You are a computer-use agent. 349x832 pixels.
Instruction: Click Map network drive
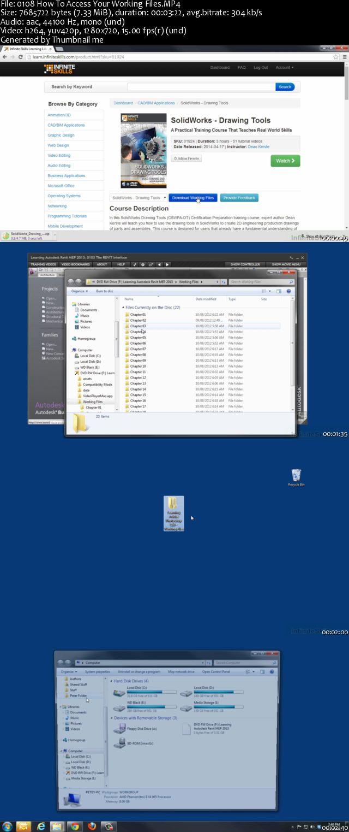(181, 671)
